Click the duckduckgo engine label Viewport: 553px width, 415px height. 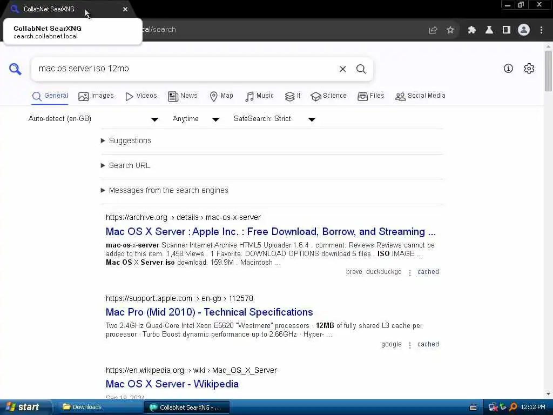coord(384,272)
